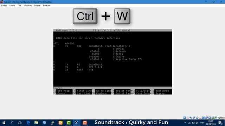The image size is (225, 126).
Task: Open Windows taskbar search
Action: (x=12, y=123)
